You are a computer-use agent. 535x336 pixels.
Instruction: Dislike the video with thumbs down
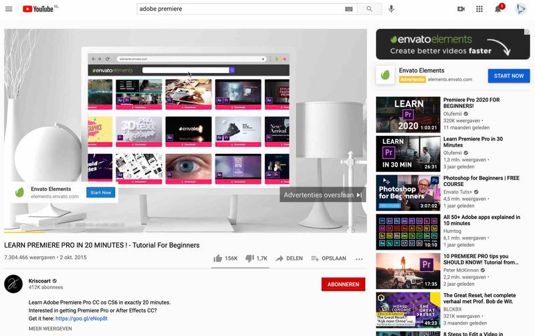256,258
